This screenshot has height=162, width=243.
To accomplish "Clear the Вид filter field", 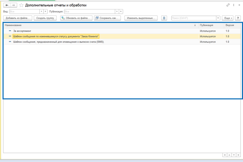I will (45, 11).
